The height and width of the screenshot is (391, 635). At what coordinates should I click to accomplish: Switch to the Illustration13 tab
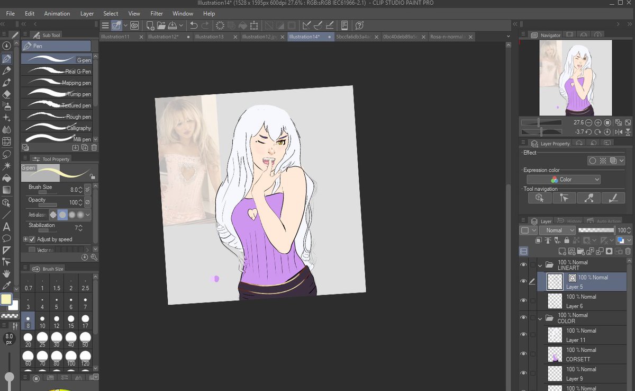click(x=216, y=37)
